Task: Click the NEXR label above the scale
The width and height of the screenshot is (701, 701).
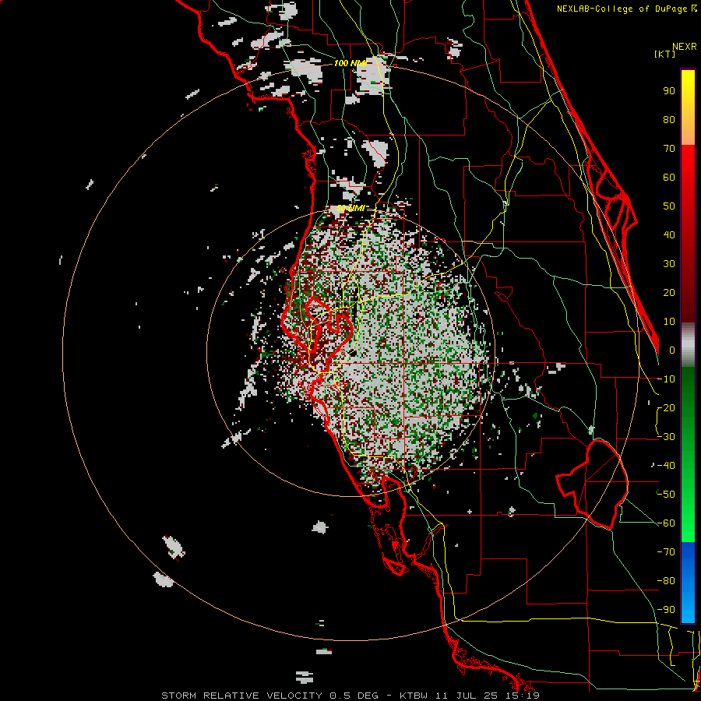Action: coord(684,47)
